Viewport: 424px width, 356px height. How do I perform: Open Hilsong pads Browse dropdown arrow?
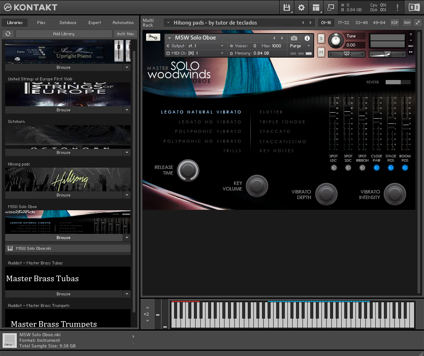[127, 195]
